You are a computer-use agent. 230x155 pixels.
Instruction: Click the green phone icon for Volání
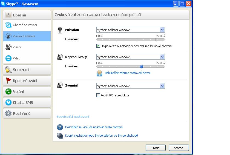[8, 91]
